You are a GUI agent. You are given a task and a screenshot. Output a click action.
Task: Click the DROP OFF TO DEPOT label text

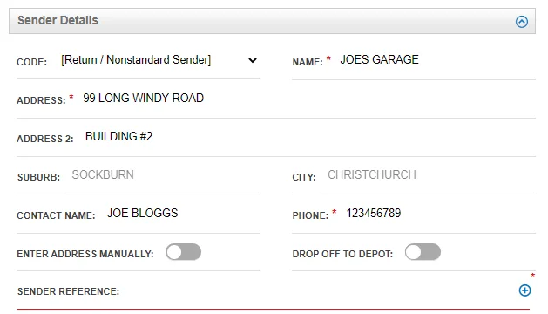point(342,254)
